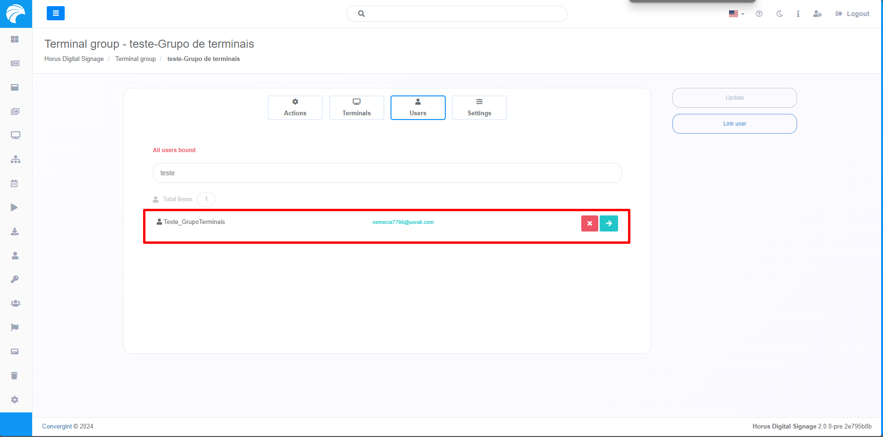
Task: Toggle dark mode moon icon
Action: 779,14
